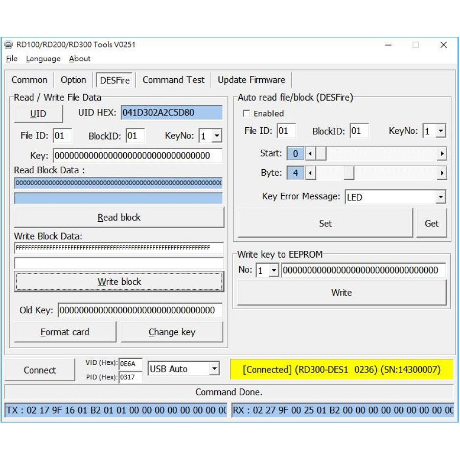
Task: Click left arrow of Byte slider
Action: (310, 173)
